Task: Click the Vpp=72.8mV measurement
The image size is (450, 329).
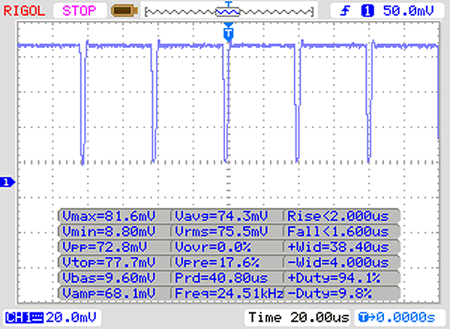Action: click(105, 247)
